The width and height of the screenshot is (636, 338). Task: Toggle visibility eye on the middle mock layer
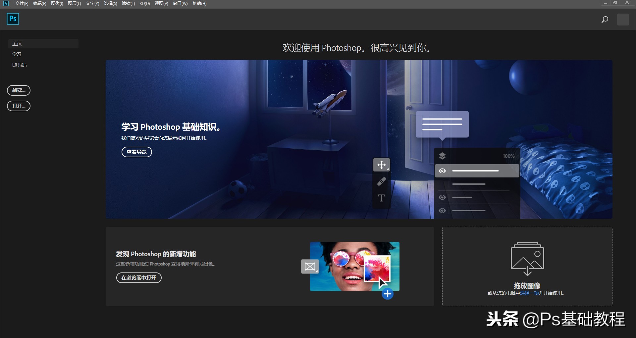(442, 197)
